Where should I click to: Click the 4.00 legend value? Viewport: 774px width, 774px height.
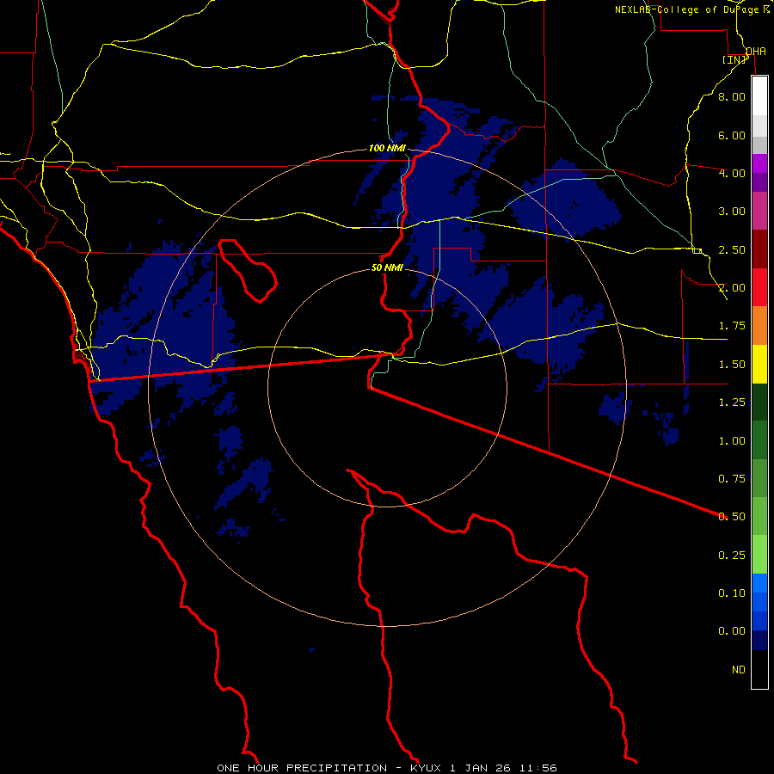click(x=732, y=173)
